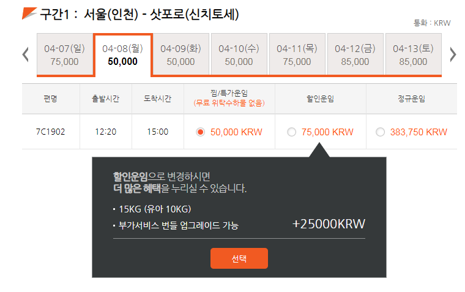465x292 pixels.
Task: Click the 50,000 KRW fare text
Action: [236, 132]
